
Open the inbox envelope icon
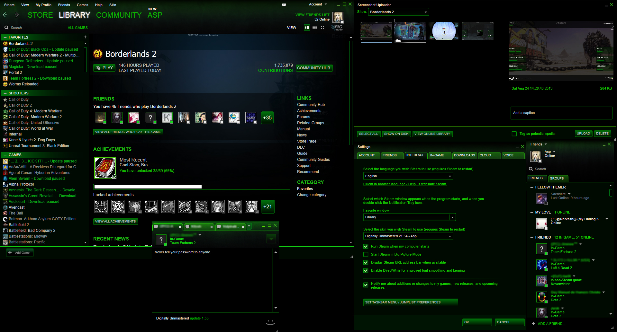tap(284, 5)
